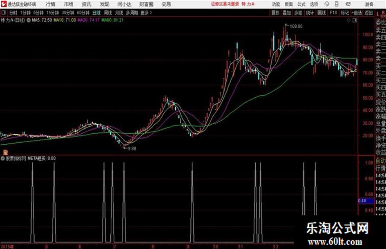Open the 资讯 menu
The image size is (386, 249).
tap(86, 4)
